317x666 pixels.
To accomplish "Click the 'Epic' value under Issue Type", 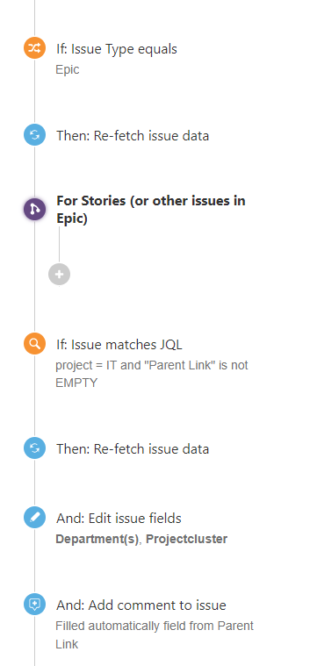I will tap(68, 69).
